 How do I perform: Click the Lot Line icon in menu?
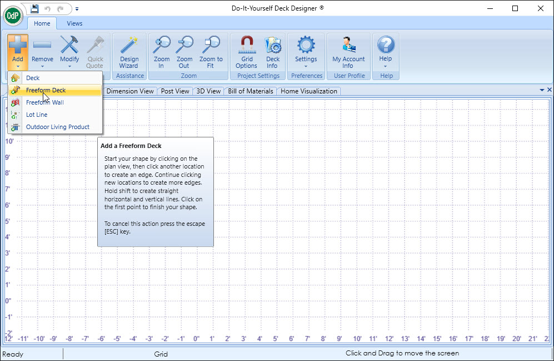click(15, 115)
